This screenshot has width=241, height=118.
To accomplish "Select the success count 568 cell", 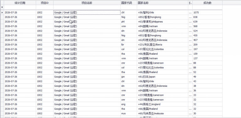I will [207, 26].
